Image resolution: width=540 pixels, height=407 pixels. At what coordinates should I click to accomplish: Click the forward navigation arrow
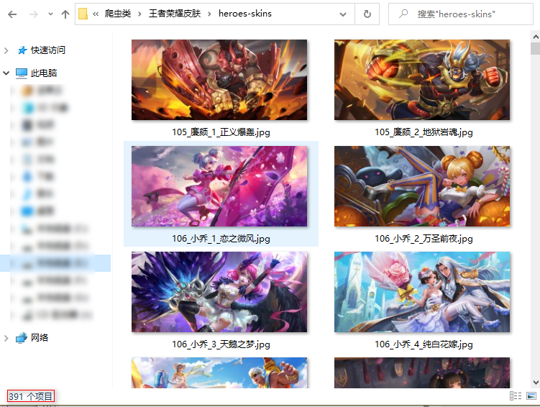(x=33, y=14)
